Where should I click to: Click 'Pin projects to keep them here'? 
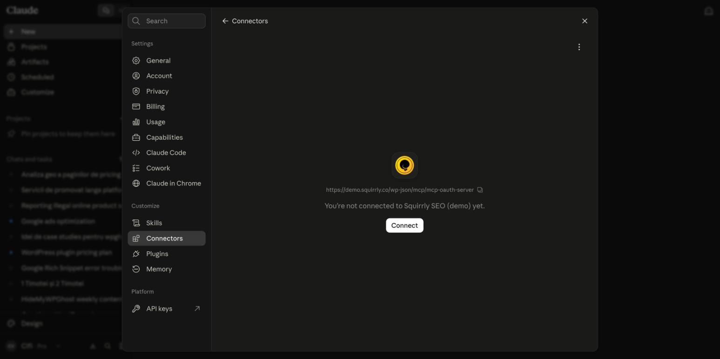67,134
